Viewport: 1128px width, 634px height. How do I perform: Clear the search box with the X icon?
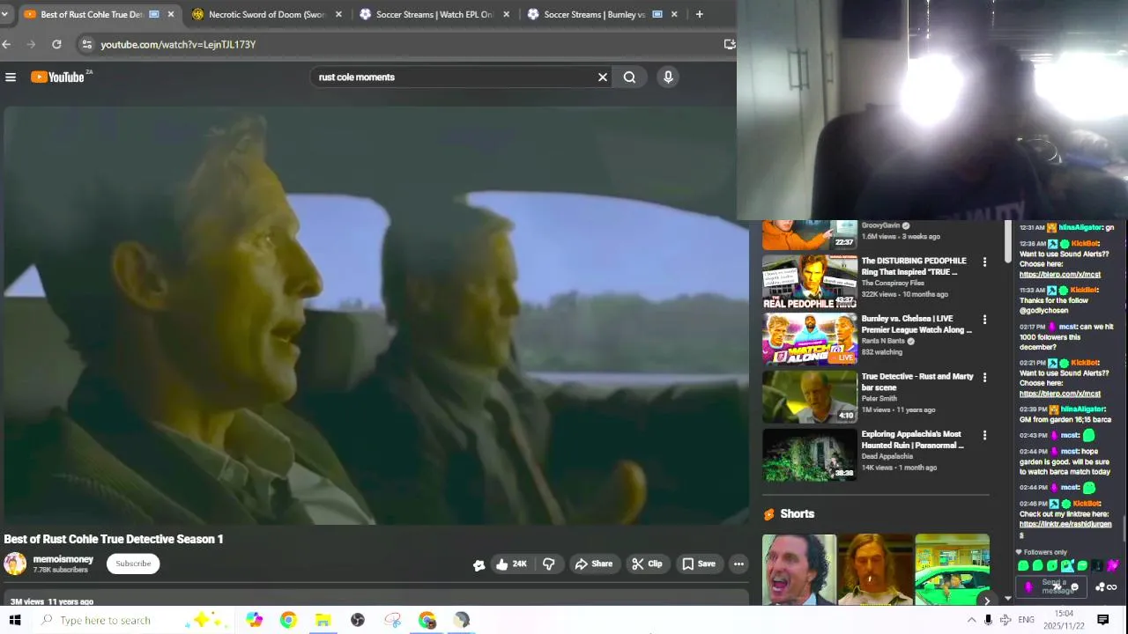[x=603, y=77]
